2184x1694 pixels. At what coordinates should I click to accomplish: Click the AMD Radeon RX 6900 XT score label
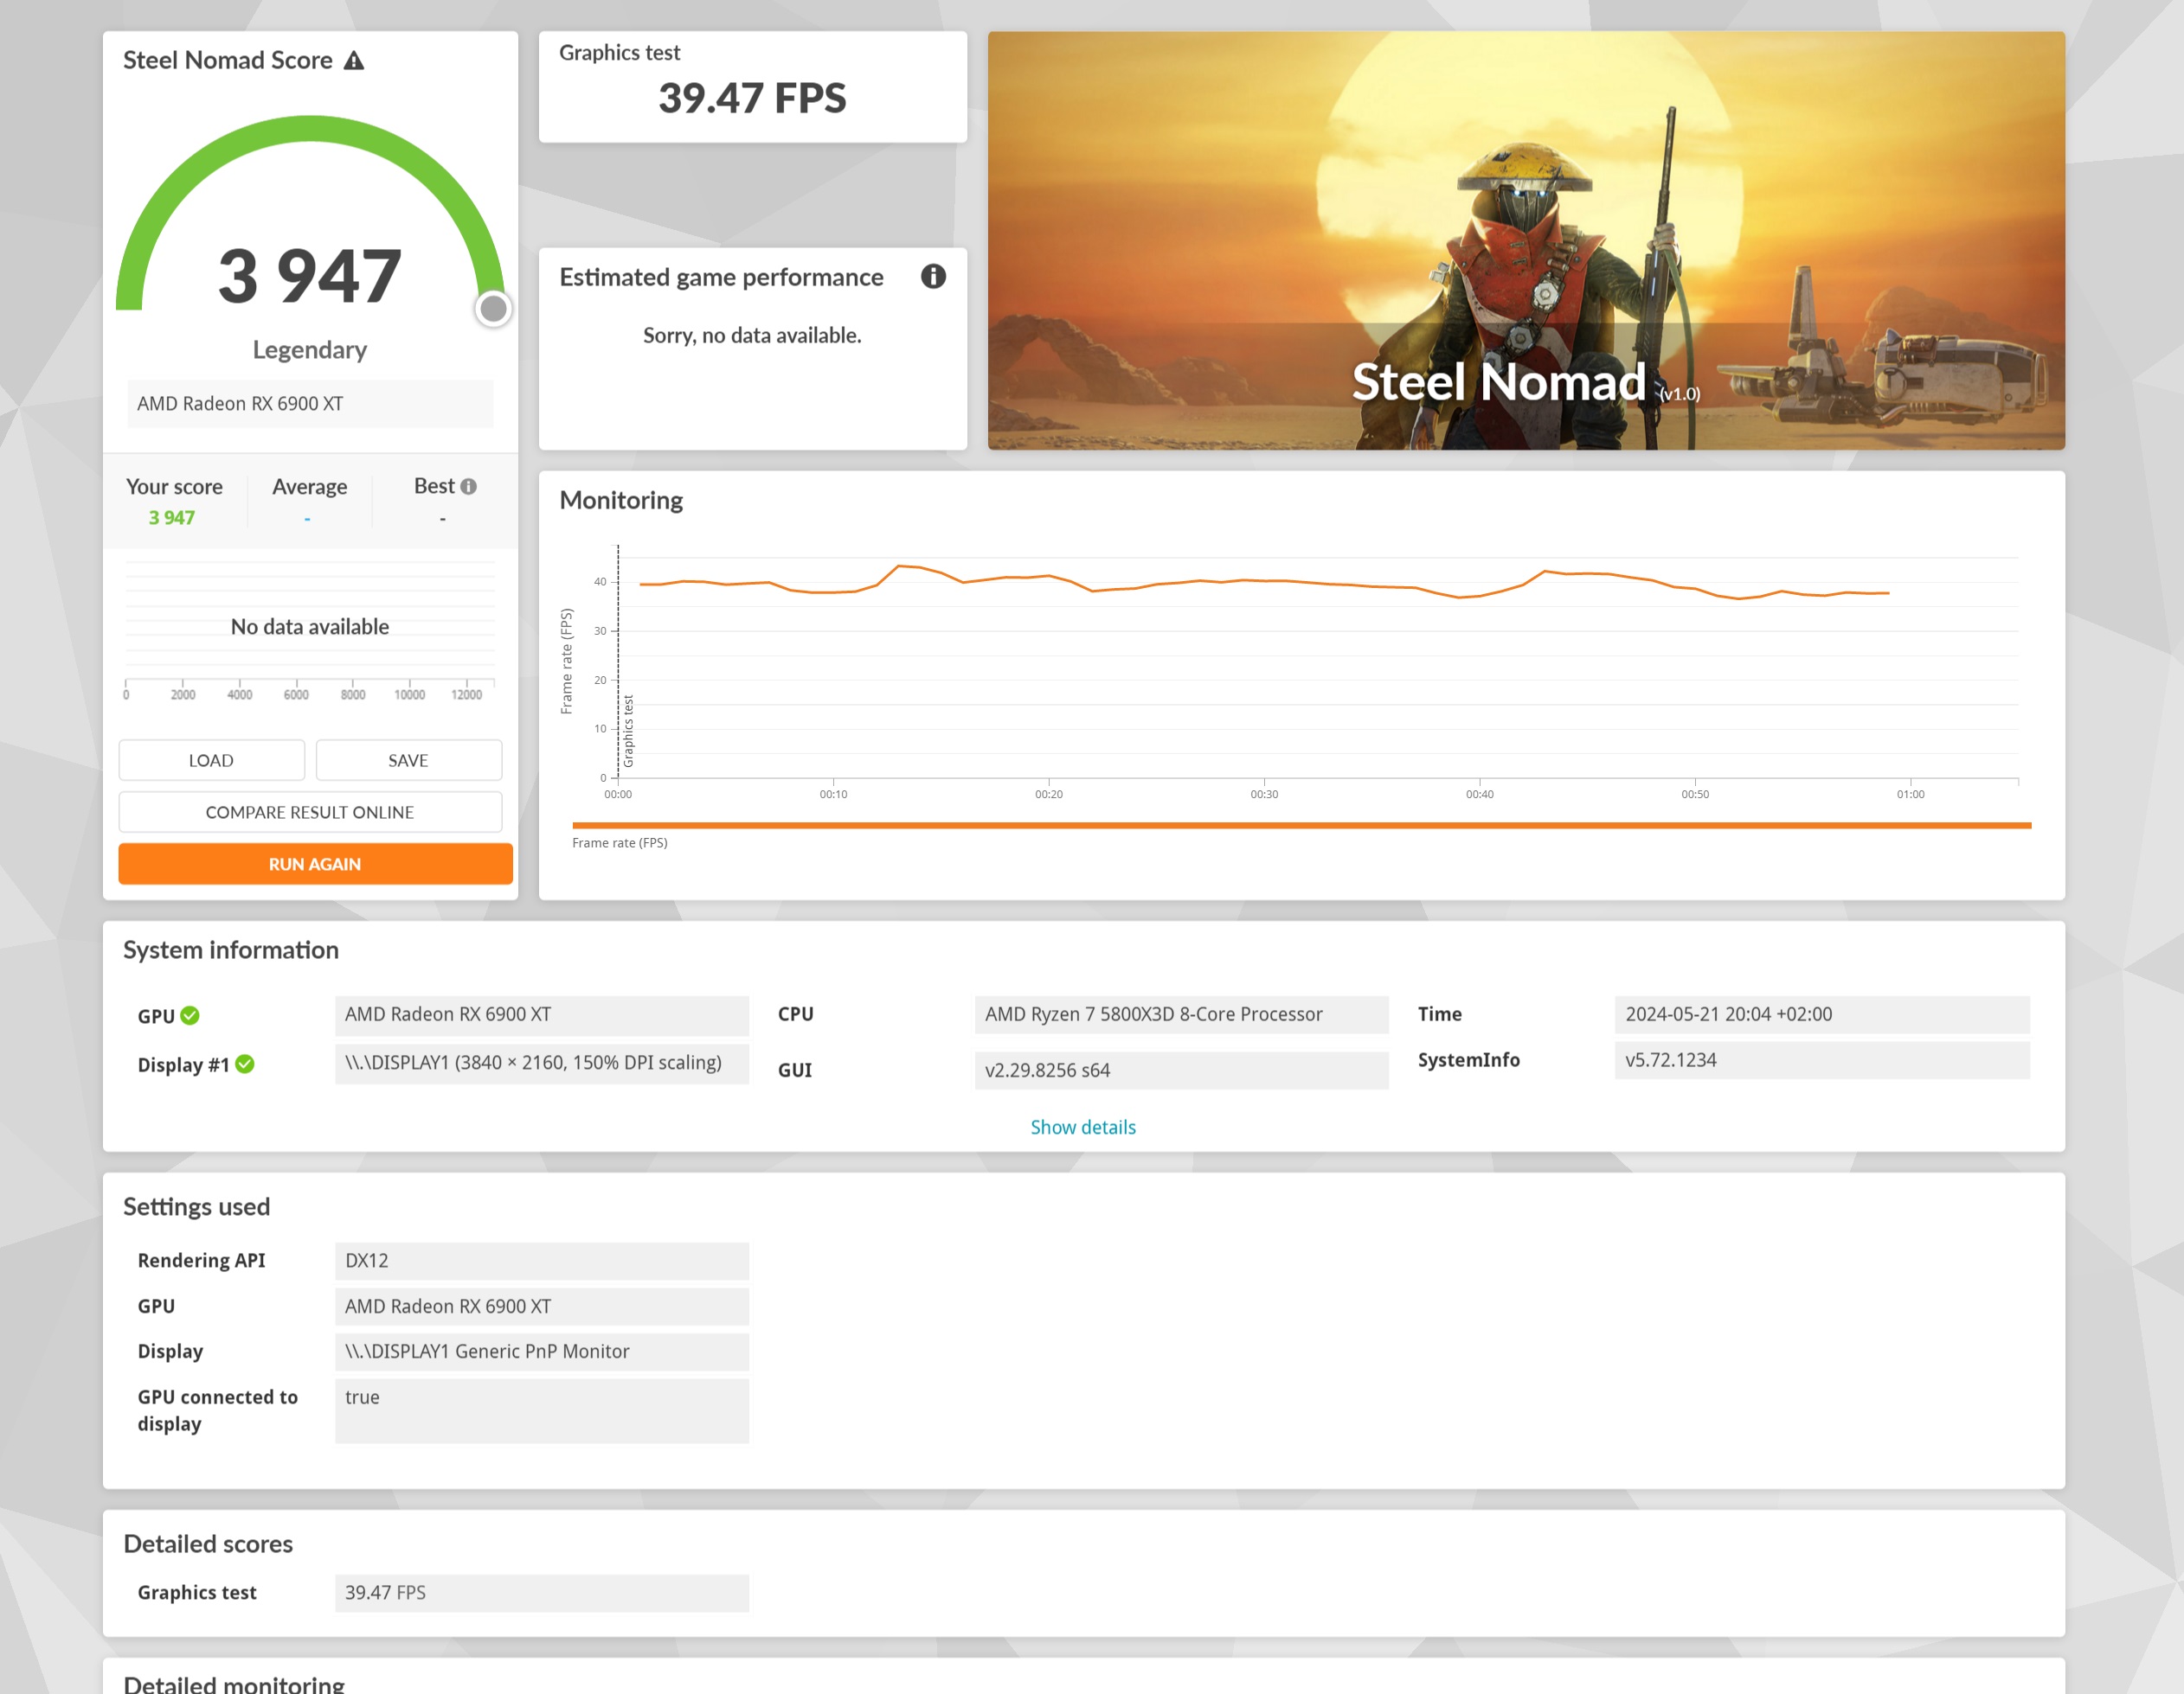(310, 404)
